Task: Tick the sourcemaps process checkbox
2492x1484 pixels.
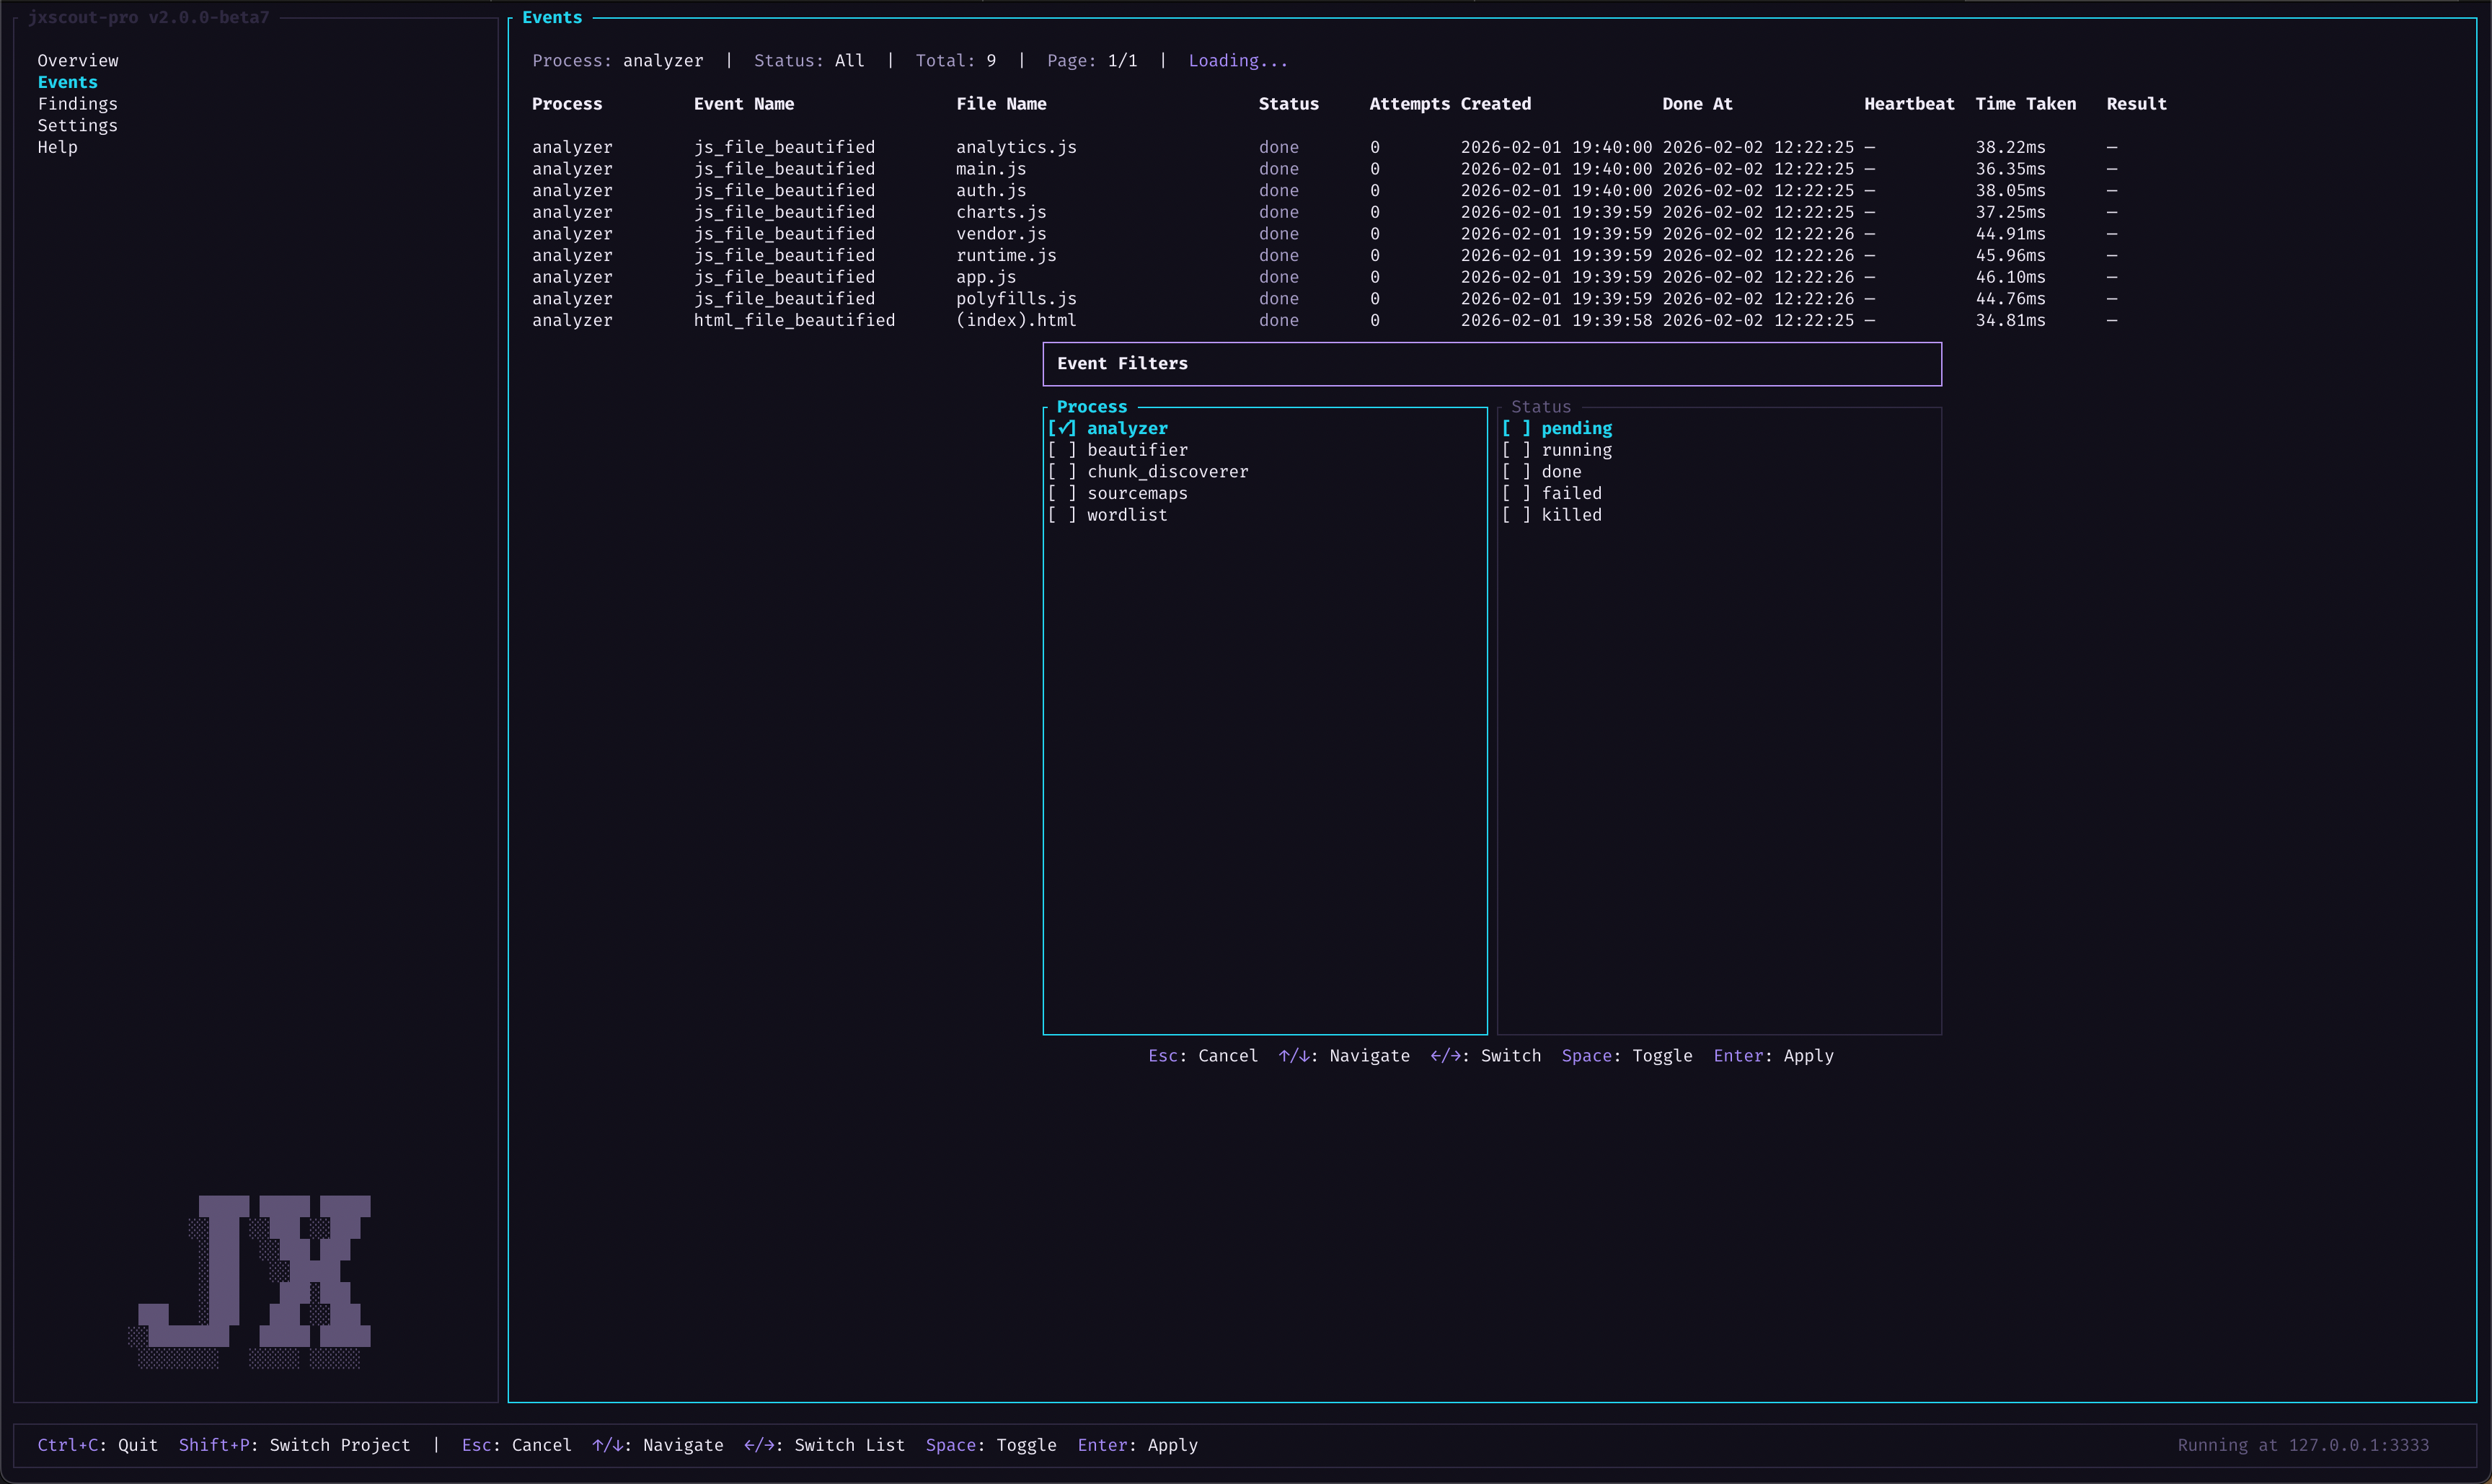Action: (x=1062, y=493)
